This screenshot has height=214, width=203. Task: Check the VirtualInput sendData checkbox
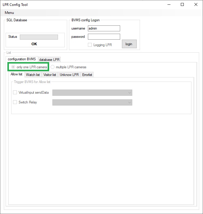point(15,93)
